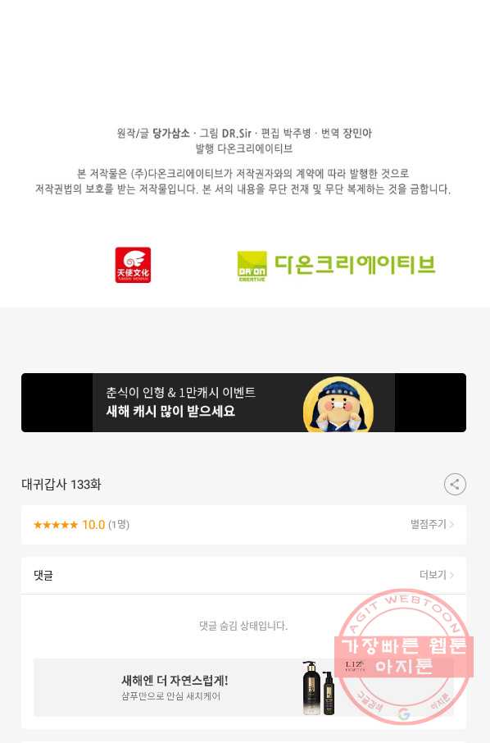490x743 pixels.
Task: Open 별점주기 to rate the episode
Action: coord(429,524)
